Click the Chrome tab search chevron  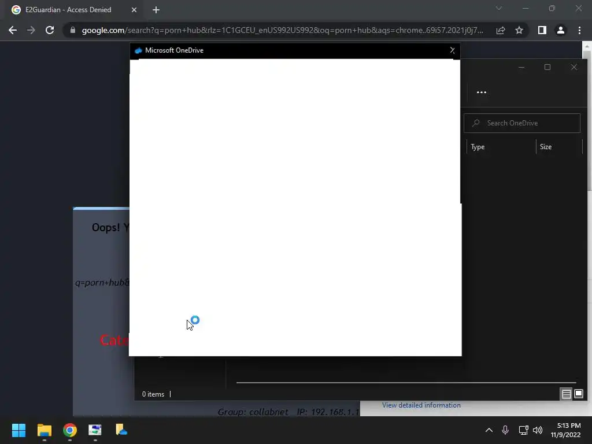[499, 8]
